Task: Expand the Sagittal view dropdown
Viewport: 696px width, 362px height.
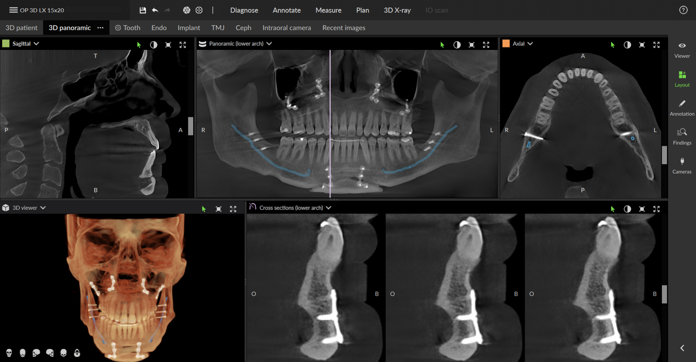Action: (37, 44)
